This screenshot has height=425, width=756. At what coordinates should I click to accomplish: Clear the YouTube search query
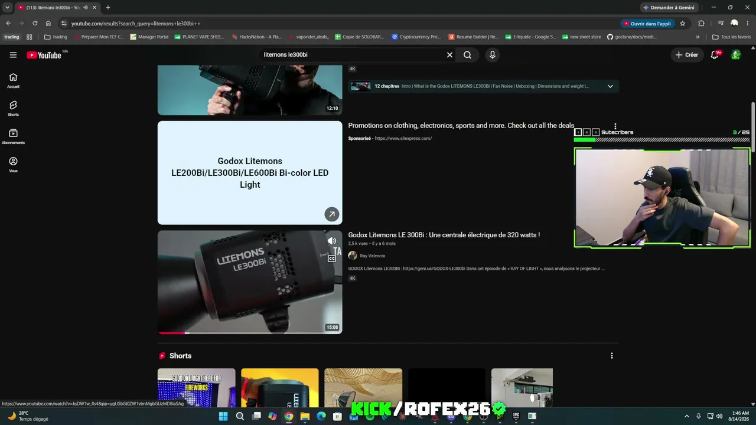pyautogui.click(x=449, y=55)
